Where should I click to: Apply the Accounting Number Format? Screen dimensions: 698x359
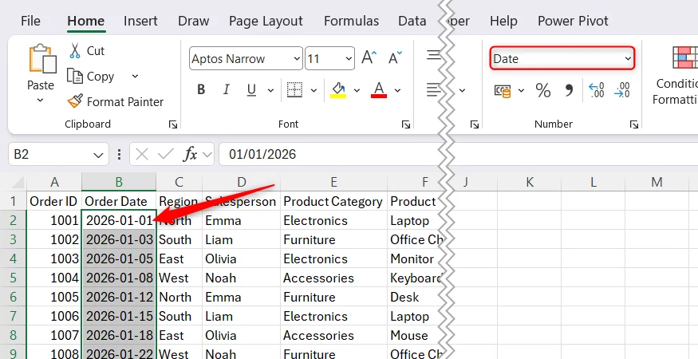pyautogui.click(x=503, y=91)
